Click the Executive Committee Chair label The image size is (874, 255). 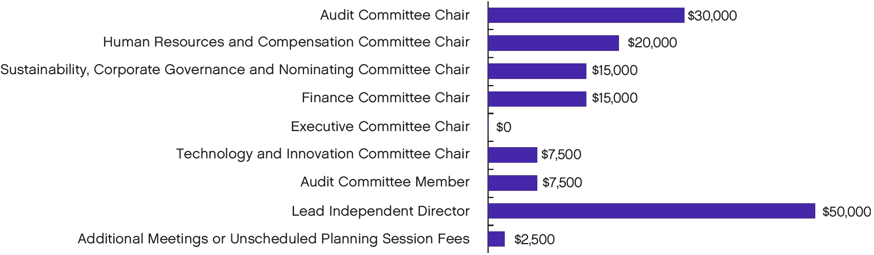(380, 127)
